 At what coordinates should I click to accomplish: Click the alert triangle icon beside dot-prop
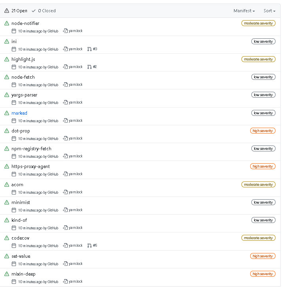coord(7,131)
